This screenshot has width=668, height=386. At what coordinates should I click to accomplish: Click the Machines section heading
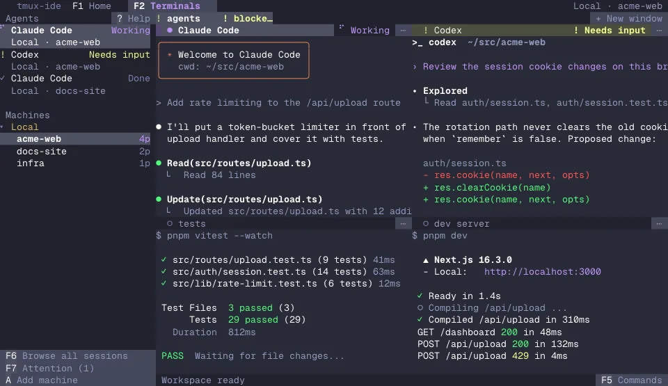click(x=27, y=115)
